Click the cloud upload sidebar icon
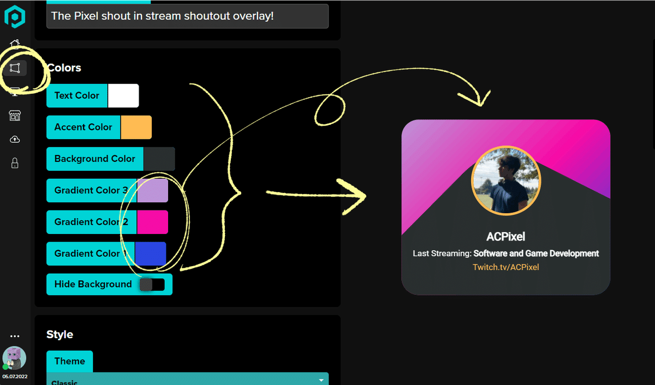 15,140
